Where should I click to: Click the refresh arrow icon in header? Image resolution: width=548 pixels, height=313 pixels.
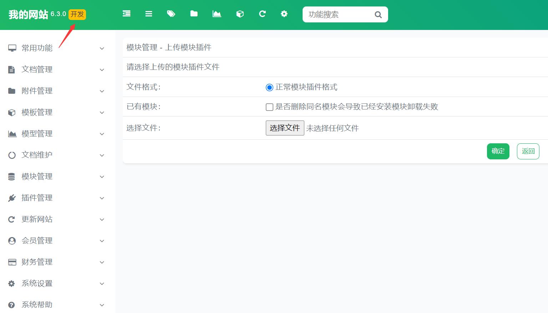(263, 14)
